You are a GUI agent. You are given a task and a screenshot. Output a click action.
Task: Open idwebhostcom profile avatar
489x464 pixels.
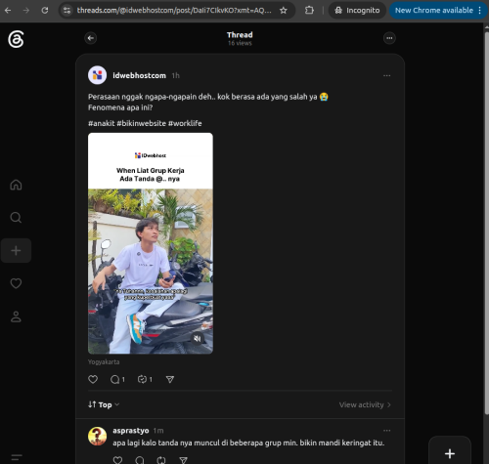point(97,75)
